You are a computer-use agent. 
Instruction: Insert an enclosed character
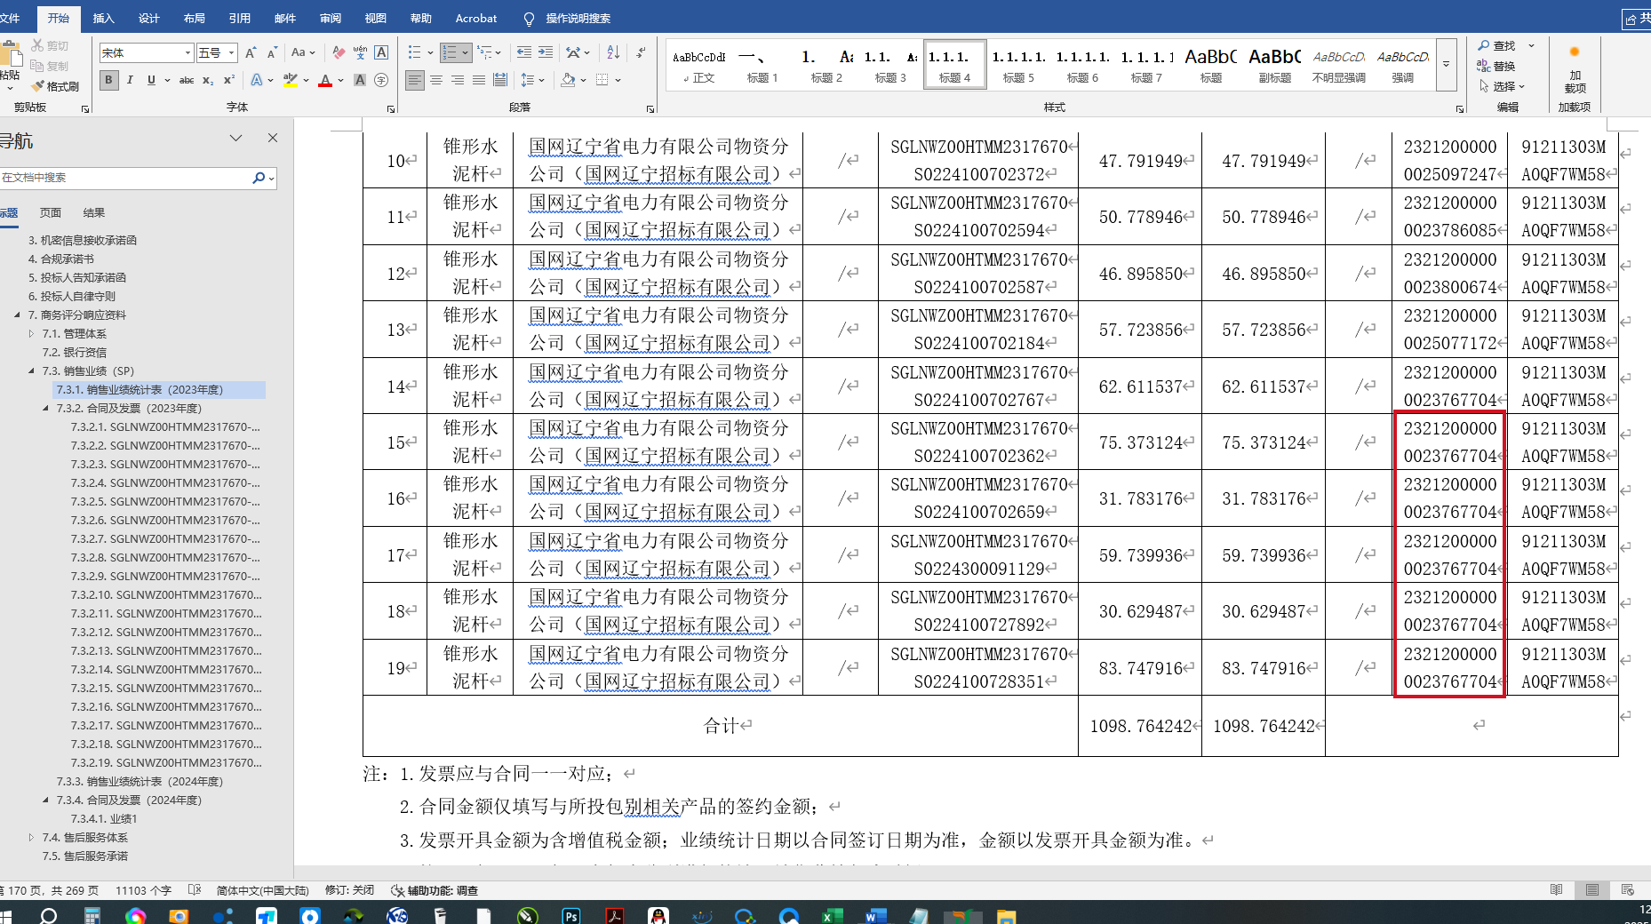click(x=381, y=80)
